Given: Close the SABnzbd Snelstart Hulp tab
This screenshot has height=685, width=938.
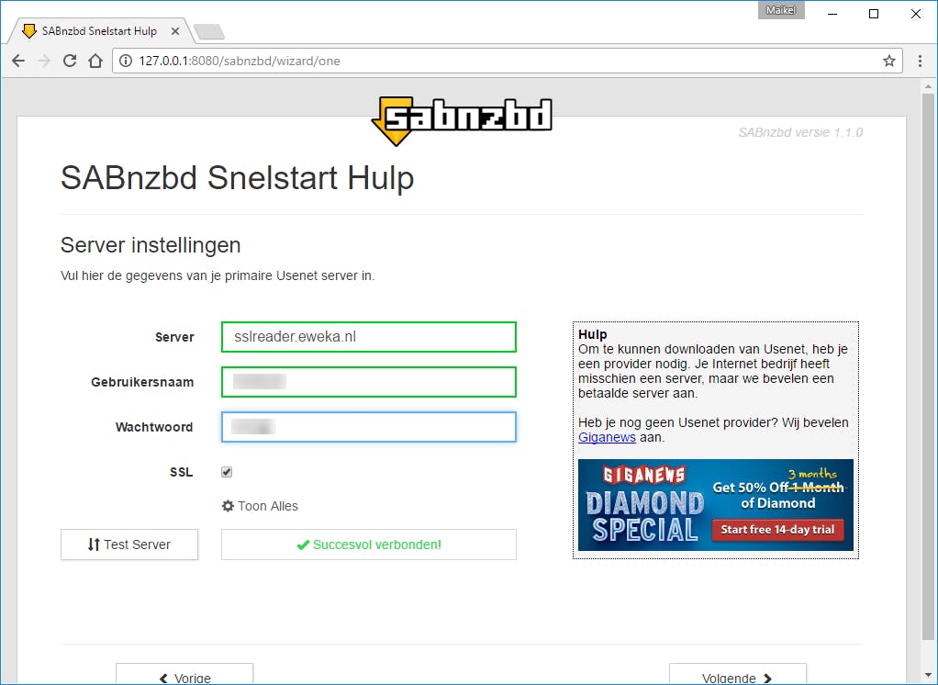Looking at the screenshot, I should click(x=175, y=31).
